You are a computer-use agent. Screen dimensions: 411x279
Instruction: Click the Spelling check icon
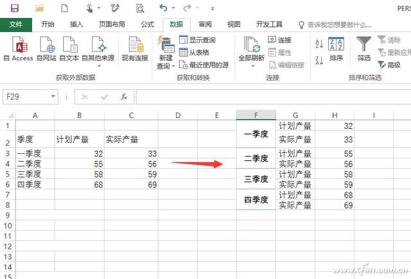tap(115, 8)
